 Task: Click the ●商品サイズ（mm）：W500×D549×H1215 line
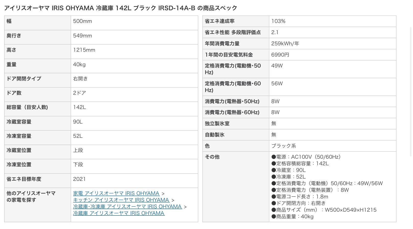(x=324, y=210)
